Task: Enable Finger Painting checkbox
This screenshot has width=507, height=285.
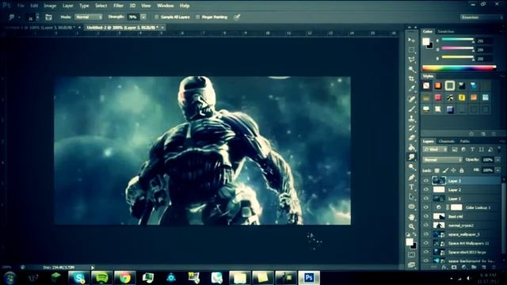Action: tap(198, 17)
